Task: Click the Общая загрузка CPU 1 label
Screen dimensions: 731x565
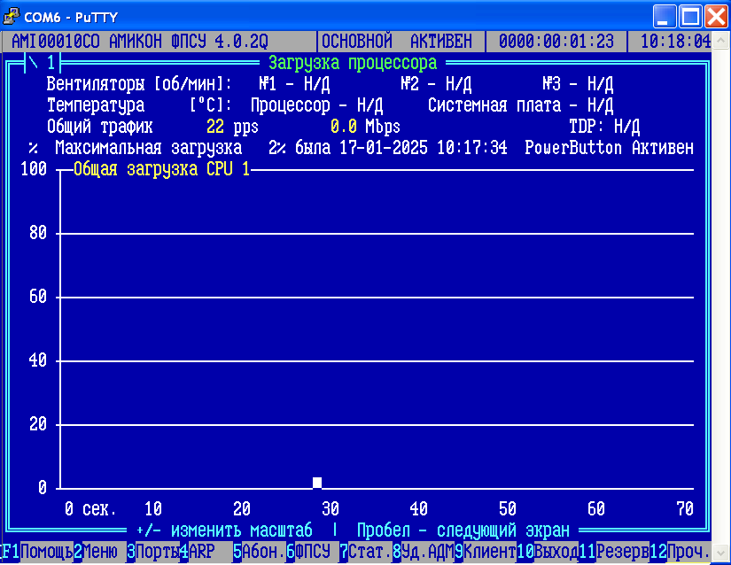Action: pyautogui.click(x=161, y=169)
